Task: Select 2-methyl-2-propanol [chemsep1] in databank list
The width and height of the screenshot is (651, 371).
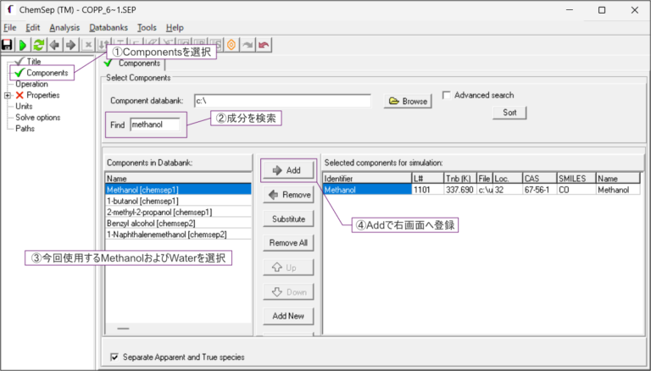Action: coord(178,212)
